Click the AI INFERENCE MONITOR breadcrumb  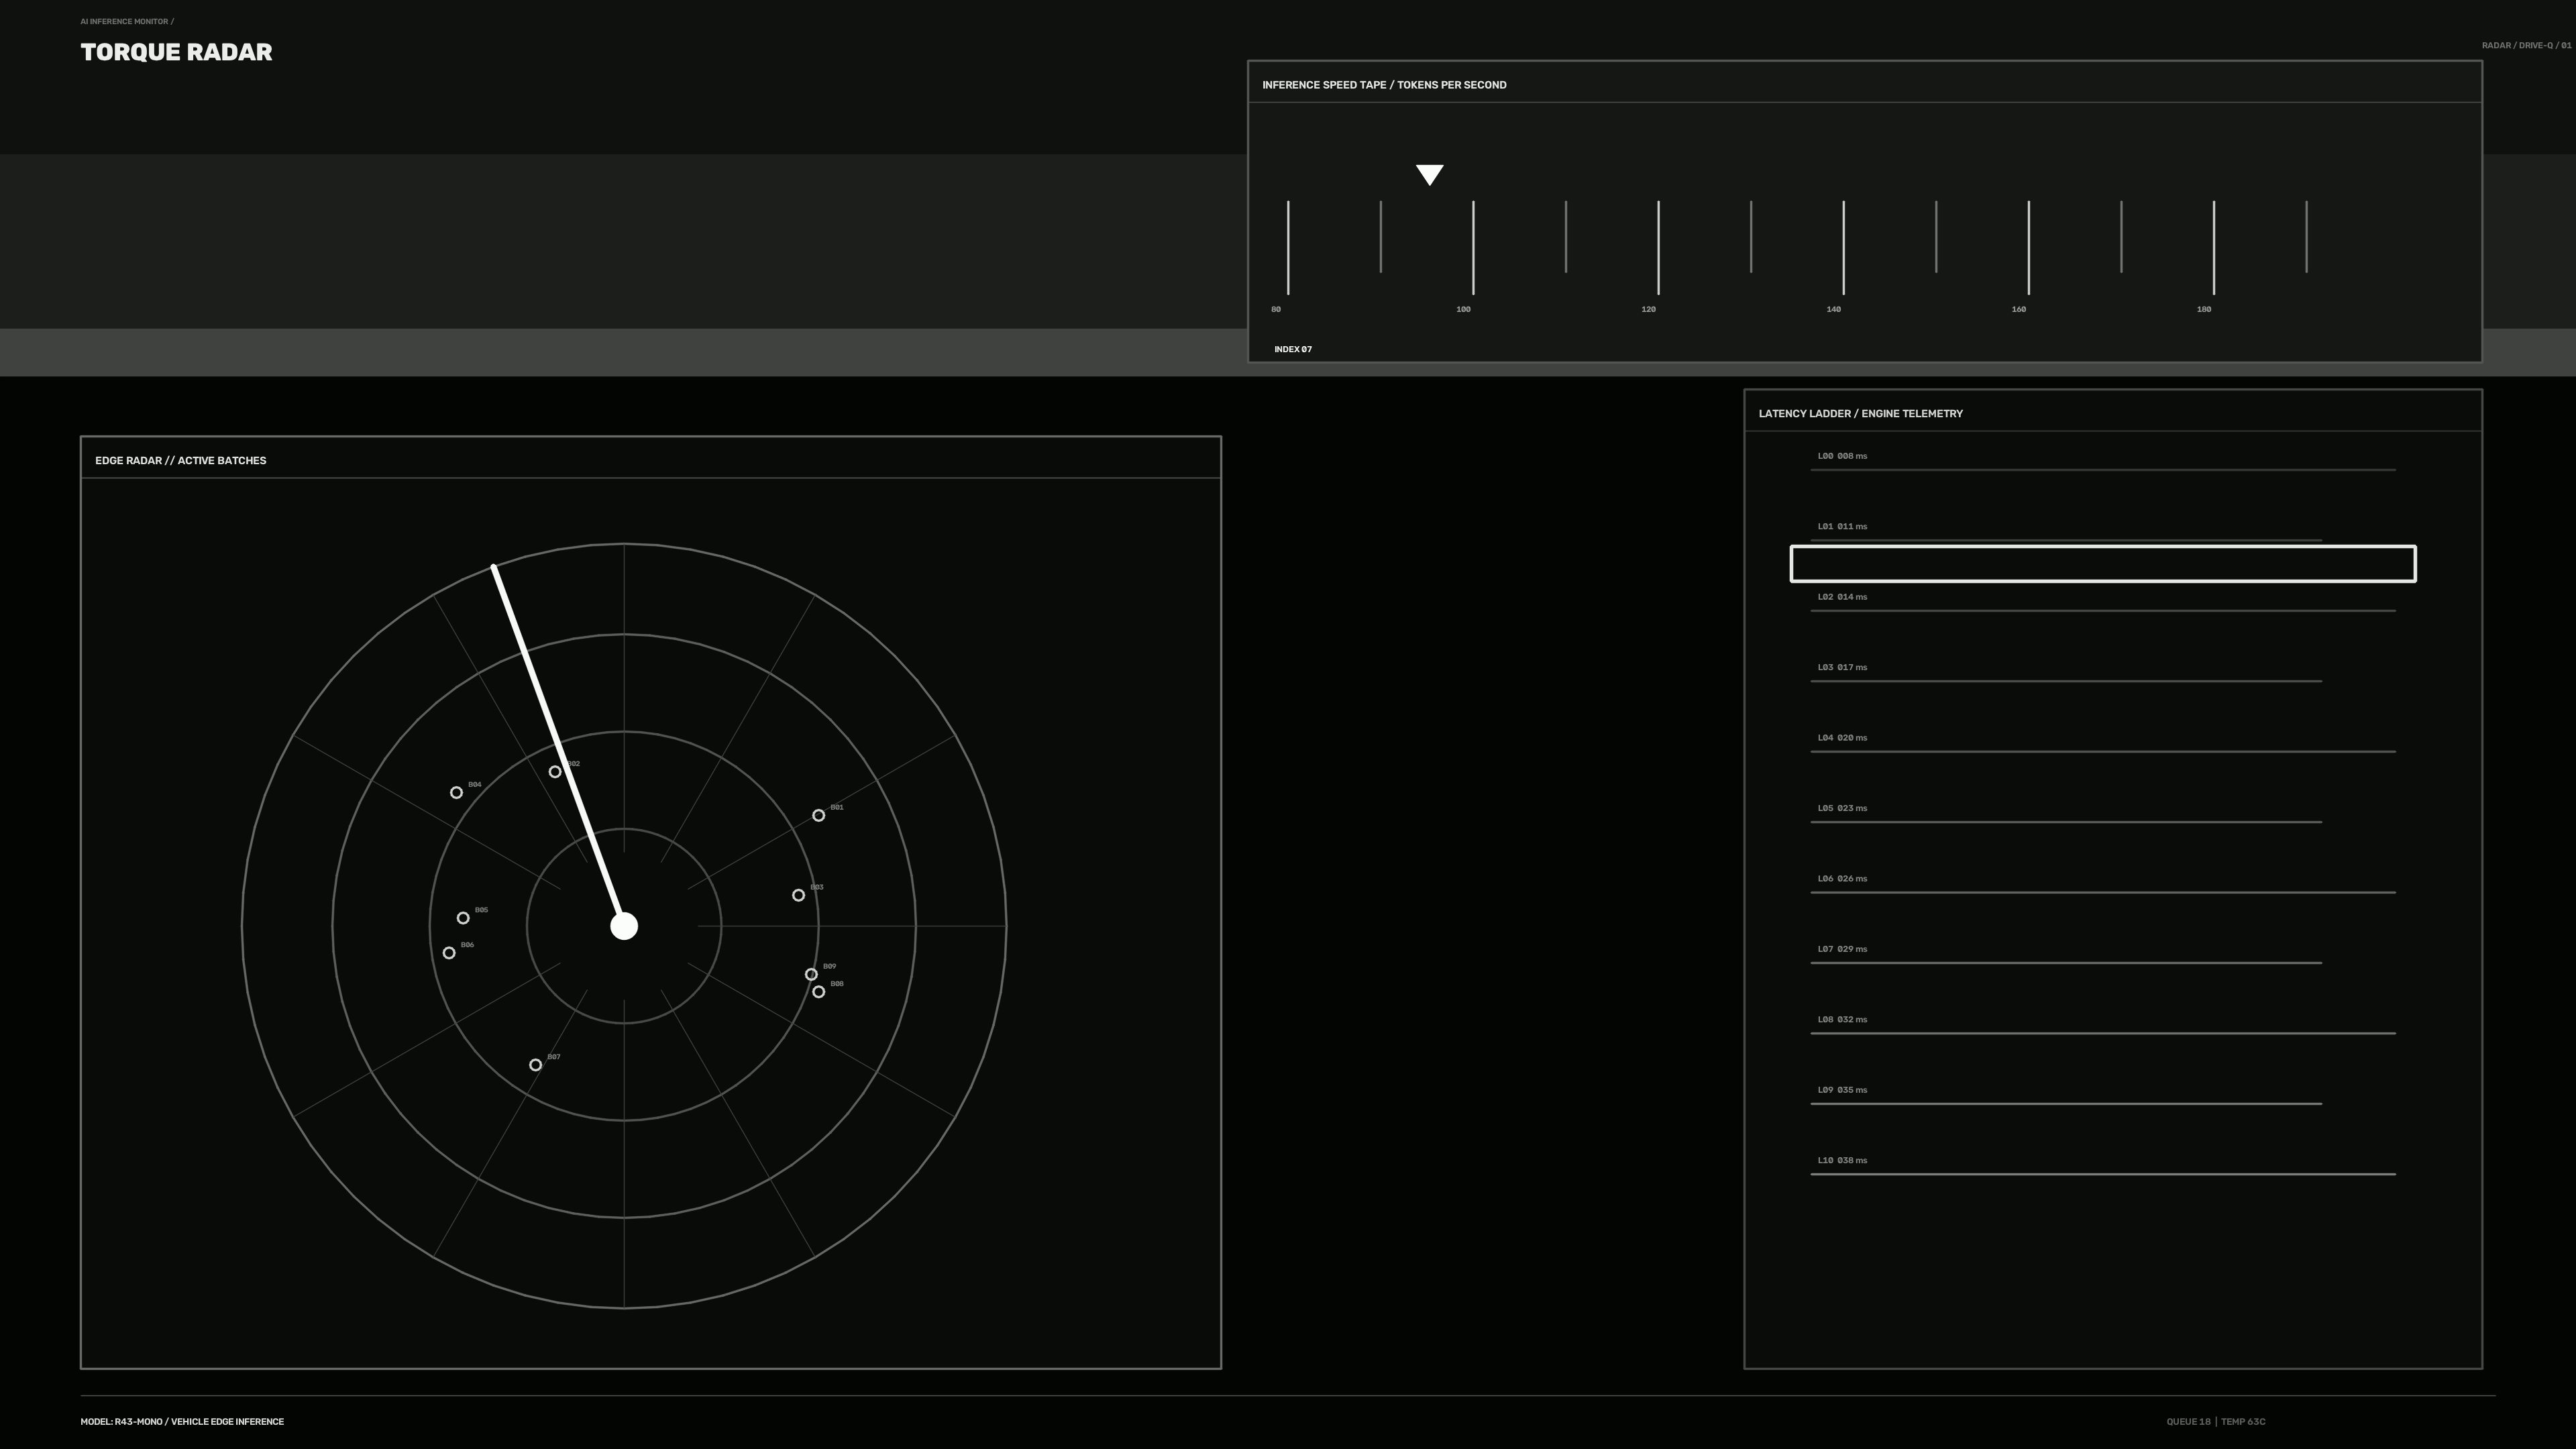127,21
